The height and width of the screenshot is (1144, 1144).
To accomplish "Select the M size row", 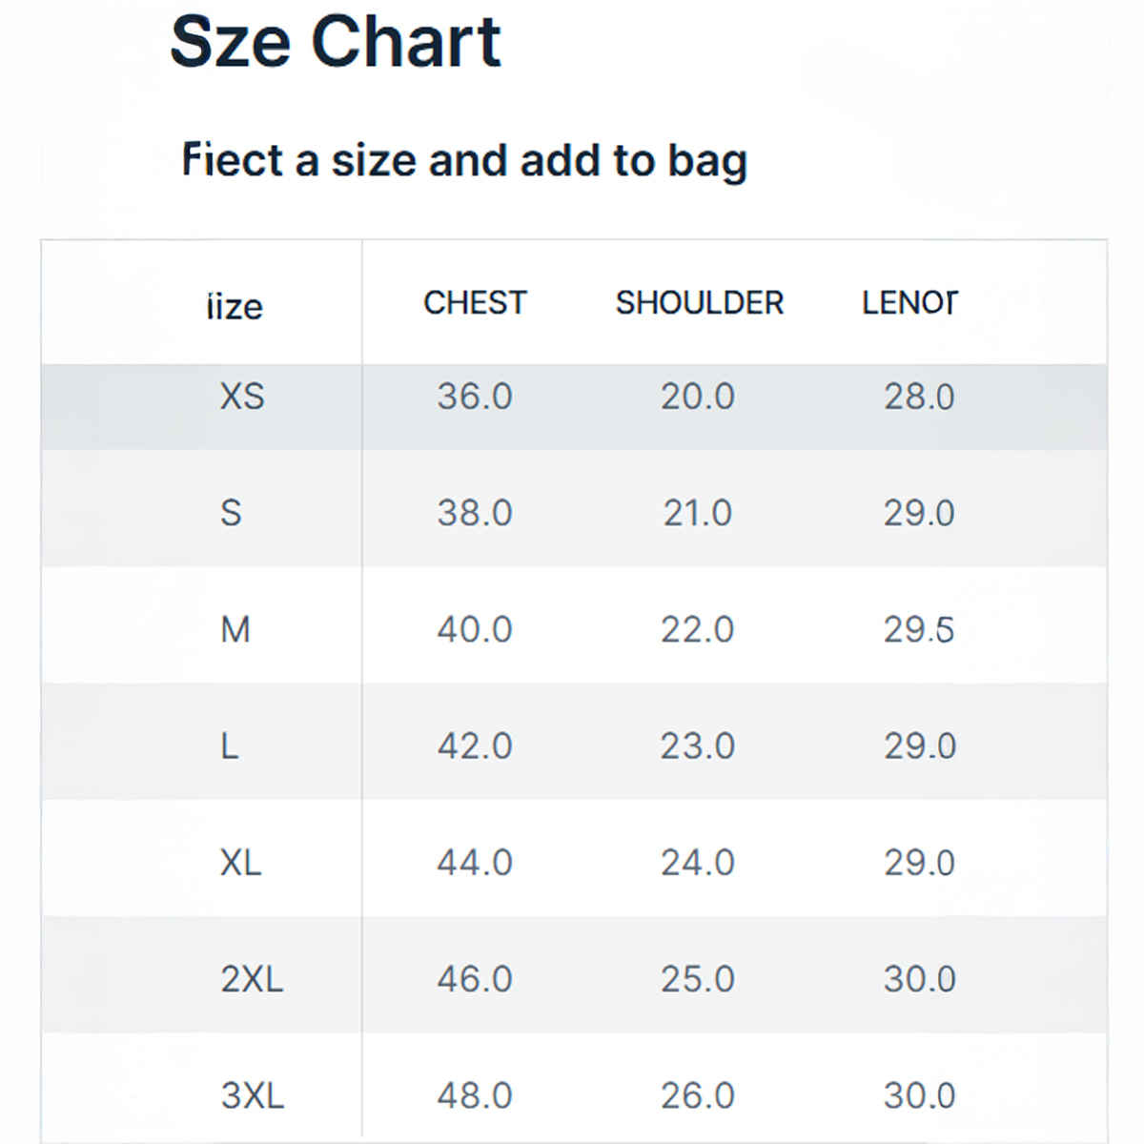I will pos(235,629).
